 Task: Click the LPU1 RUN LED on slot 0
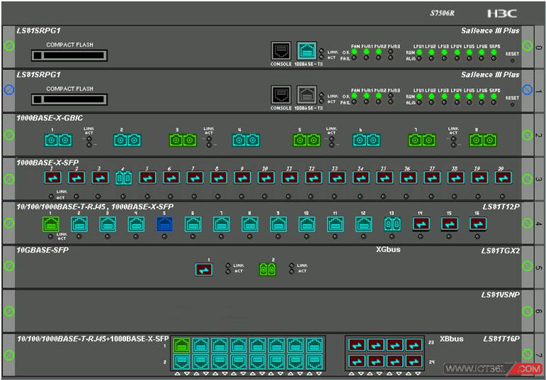[x=419, y=52]
